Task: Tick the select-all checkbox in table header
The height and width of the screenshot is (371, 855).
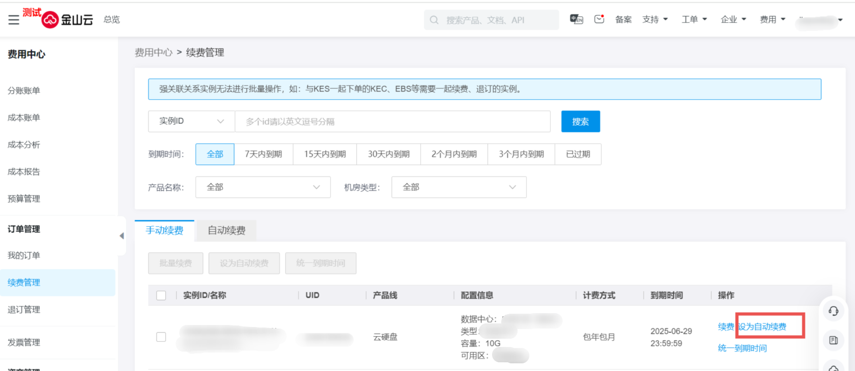Action: point(161,295)
